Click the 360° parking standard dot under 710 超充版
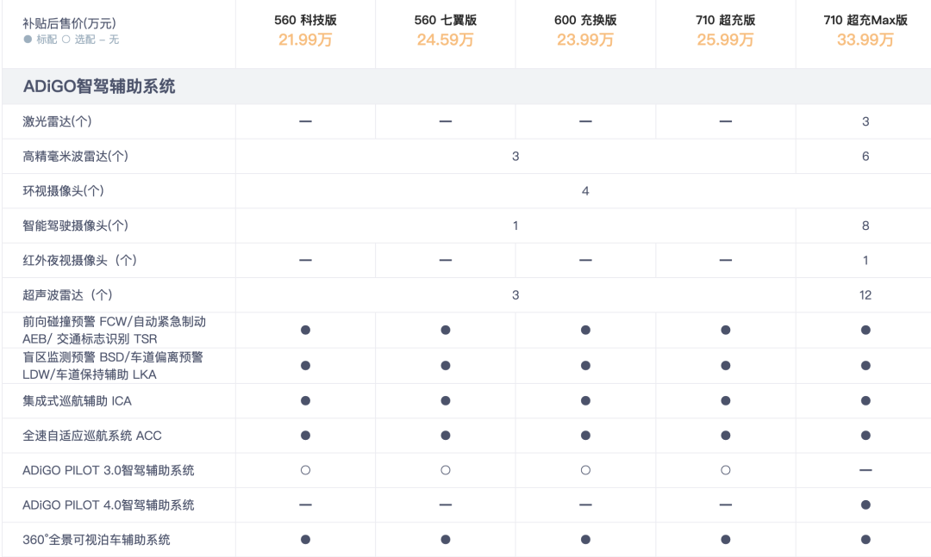 tap(726, 540)
